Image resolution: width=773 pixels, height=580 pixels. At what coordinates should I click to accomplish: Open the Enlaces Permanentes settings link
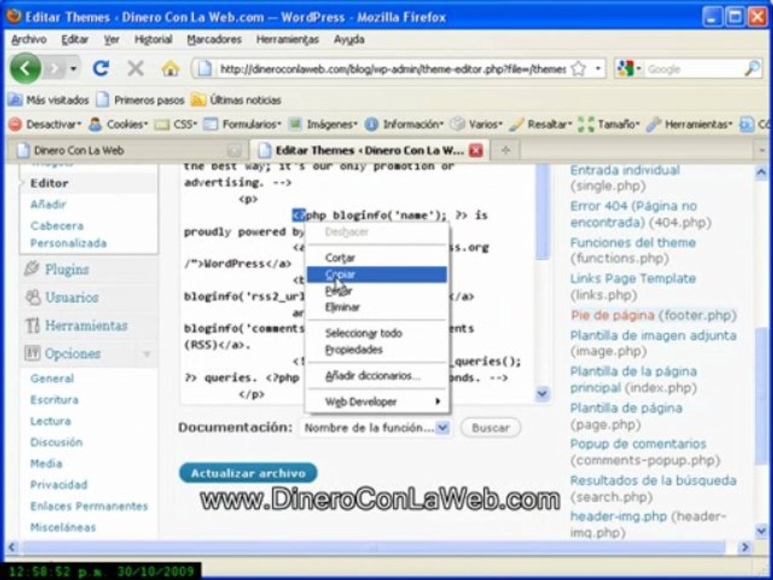tap(89, 506)
